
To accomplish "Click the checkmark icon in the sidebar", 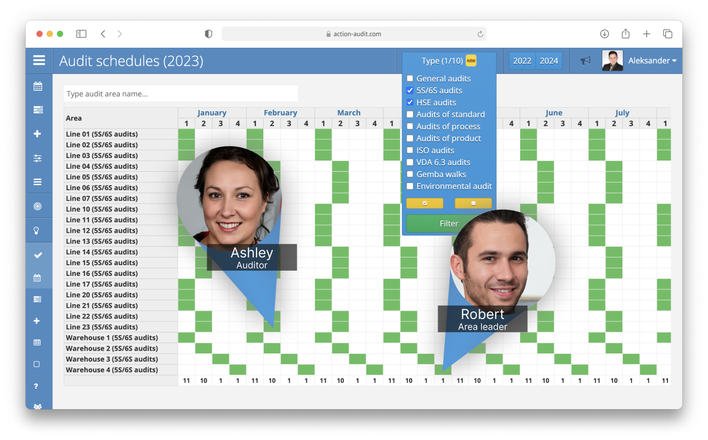I will (37, 255).
